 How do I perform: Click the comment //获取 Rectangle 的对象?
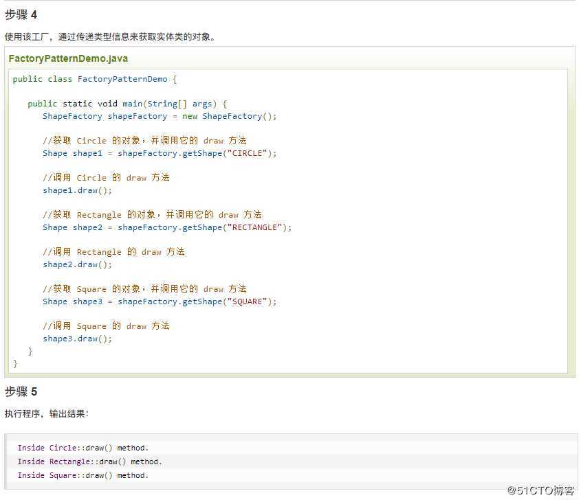tap(152, 215)
